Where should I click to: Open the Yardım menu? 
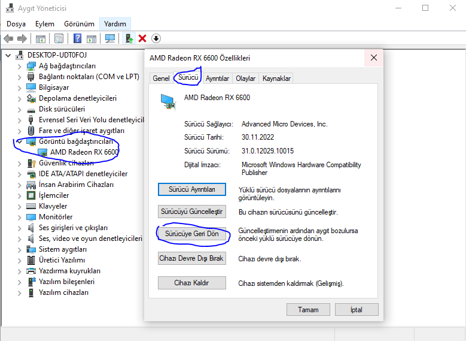pyautogui.click(x=115, y=24)
